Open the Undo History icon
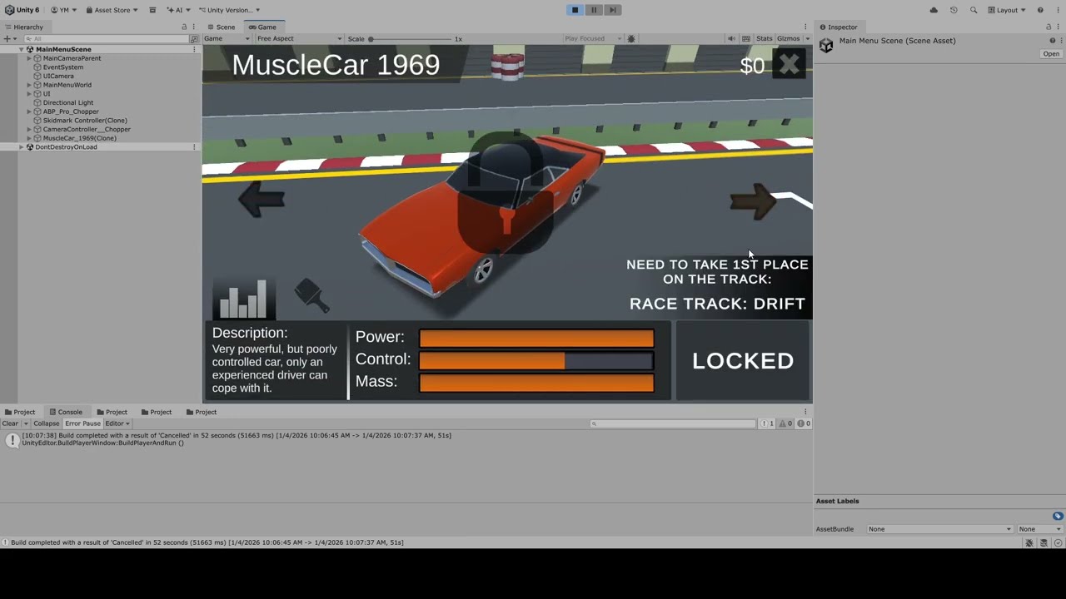1066x599 pixels. (954, 10)
